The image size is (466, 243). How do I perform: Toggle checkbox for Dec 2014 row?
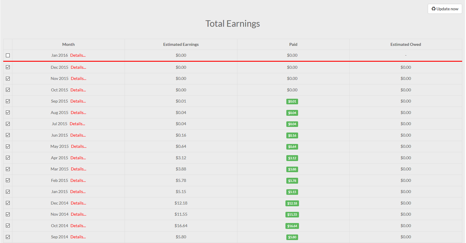(x=8, y=203)
